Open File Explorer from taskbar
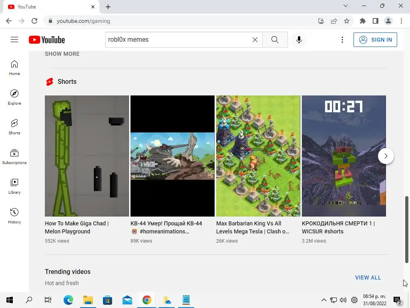The width and height of the screenshot is (410, 308). click(88, 300)
